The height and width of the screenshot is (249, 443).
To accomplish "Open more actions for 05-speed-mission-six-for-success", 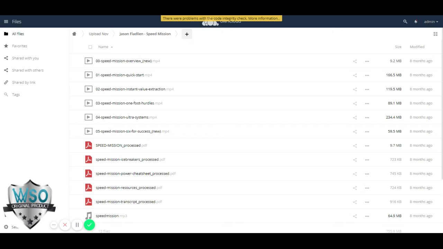I will [x=367, y=132].
